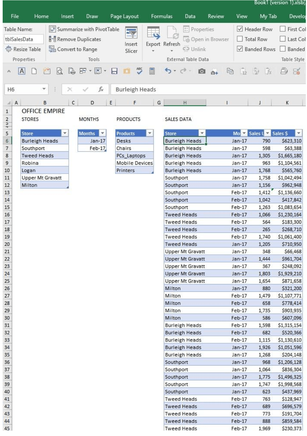Click the Enter checkmark in formula bar

tap(85, 89)
